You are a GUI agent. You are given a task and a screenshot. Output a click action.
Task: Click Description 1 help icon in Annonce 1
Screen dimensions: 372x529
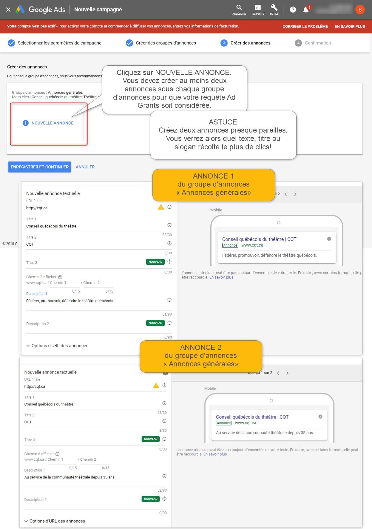pos(169,300)
